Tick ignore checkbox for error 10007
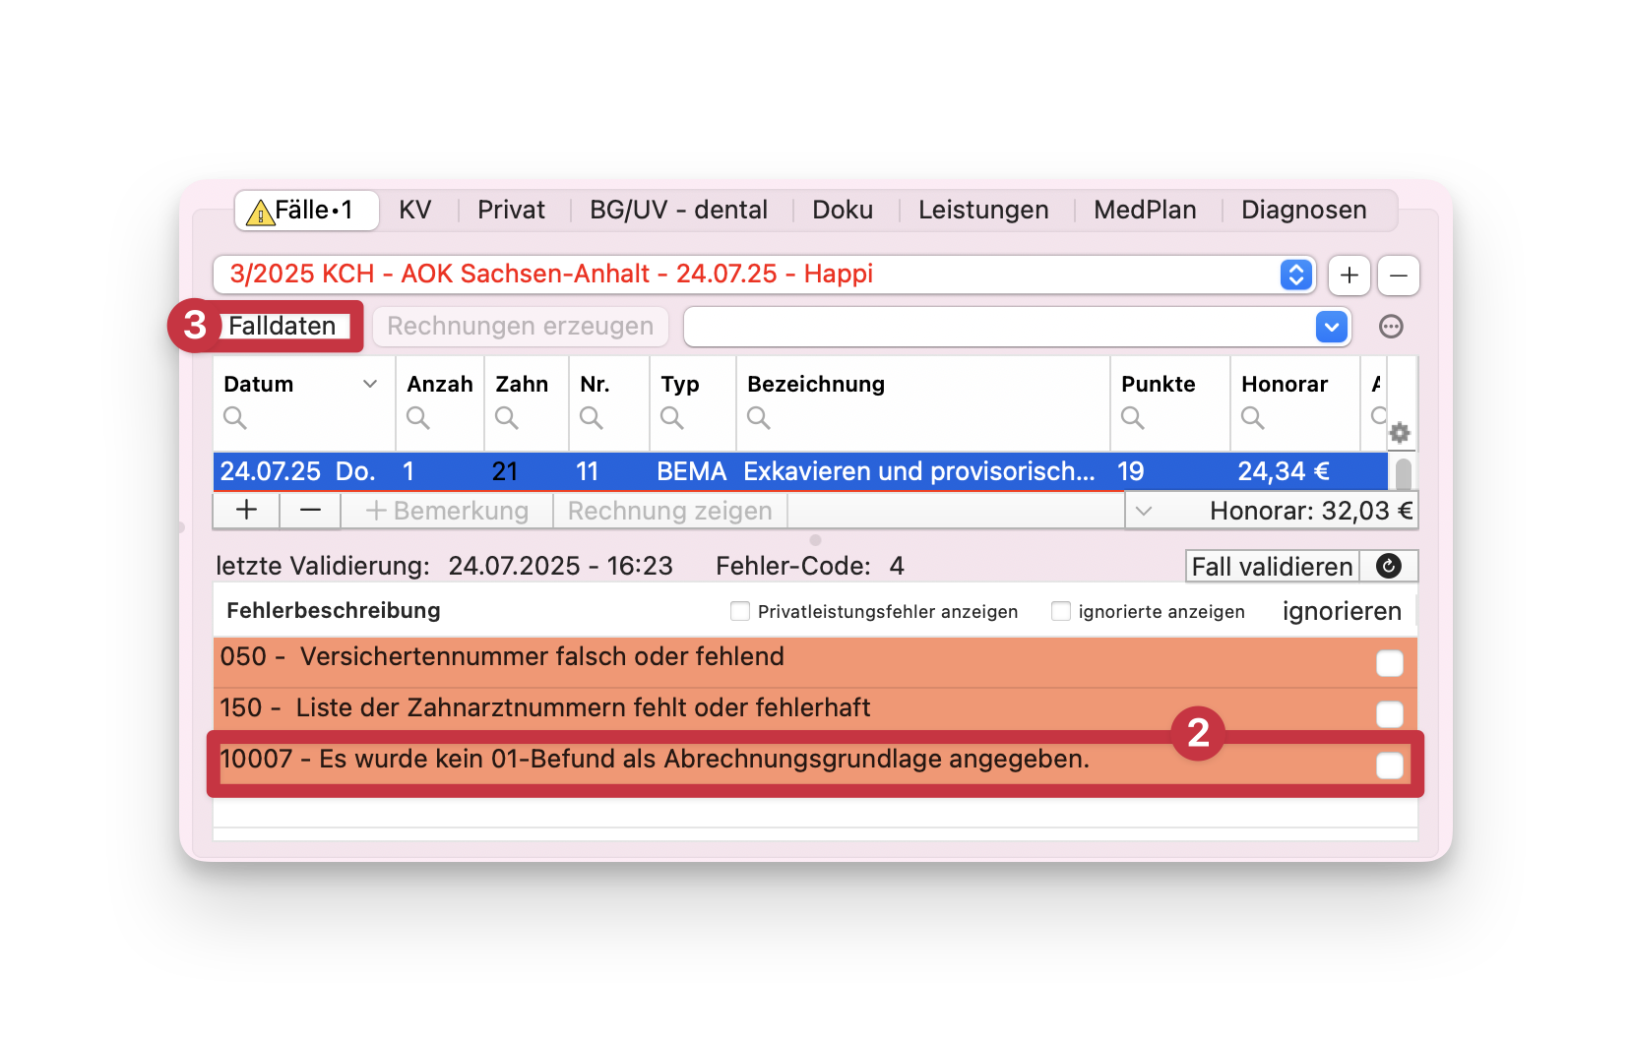The height and width of the screenshot is (1041, 1632). (x=1389, y=765)
